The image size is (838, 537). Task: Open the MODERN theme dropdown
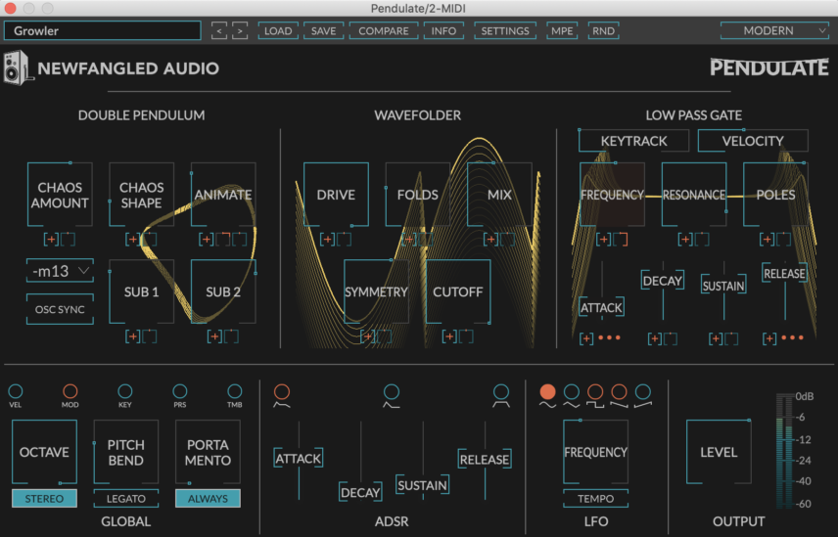point(775,31)
